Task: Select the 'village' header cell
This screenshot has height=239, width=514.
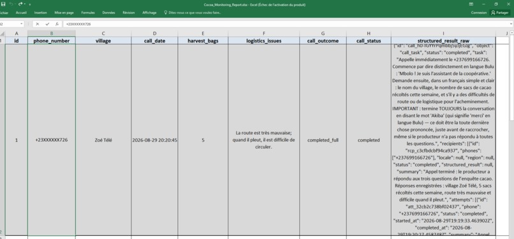Action: tap(103, 41)
